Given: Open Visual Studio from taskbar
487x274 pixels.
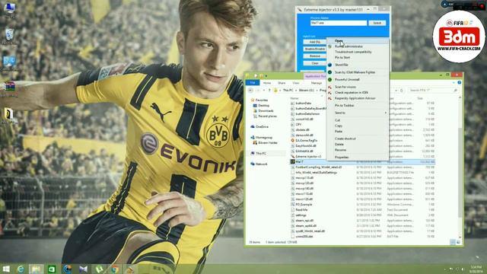Looking at the screenshot, I should click(x=83, y=269).
